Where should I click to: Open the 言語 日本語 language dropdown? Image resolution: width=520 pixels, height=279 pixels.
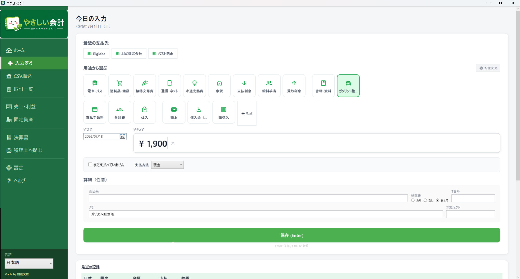(x=29, y=264)
